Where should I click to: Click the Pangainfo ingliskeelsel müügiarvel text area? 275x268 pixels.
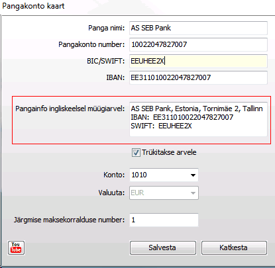198,119
